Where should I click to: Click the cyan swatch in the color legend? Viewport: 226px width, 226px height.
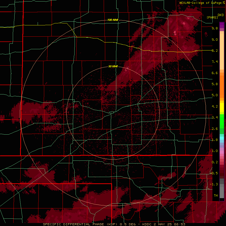[222, 138]
